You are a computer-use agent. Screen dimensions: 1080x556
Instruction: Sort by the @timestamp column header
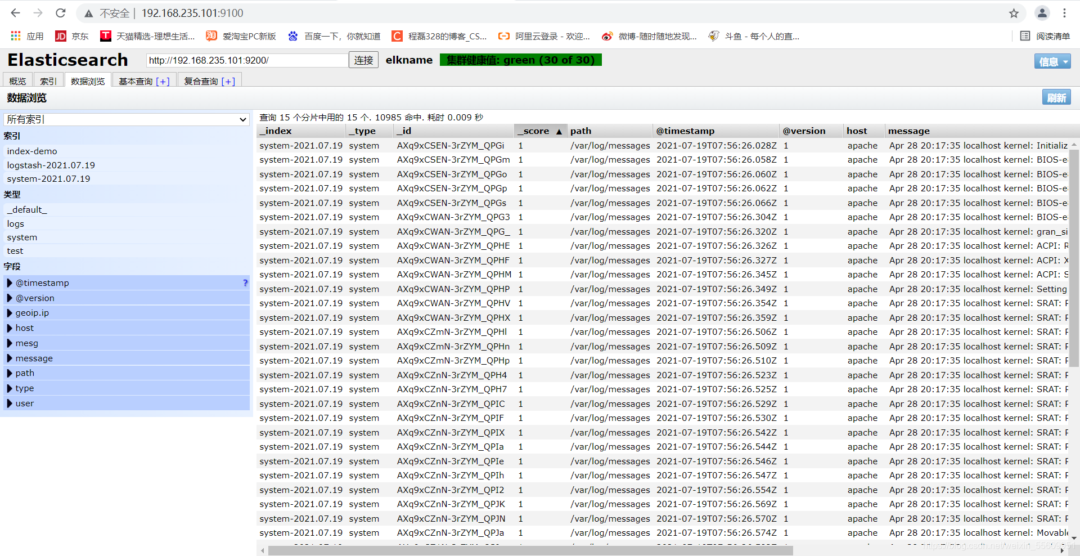(715, 131)
